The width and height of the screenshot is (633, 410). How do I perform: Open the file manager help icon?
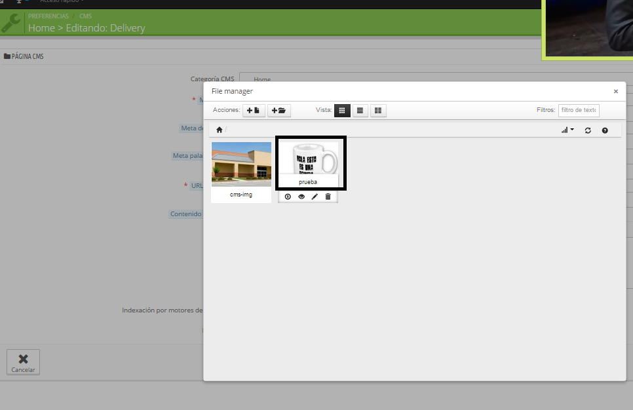coord(605,130)
